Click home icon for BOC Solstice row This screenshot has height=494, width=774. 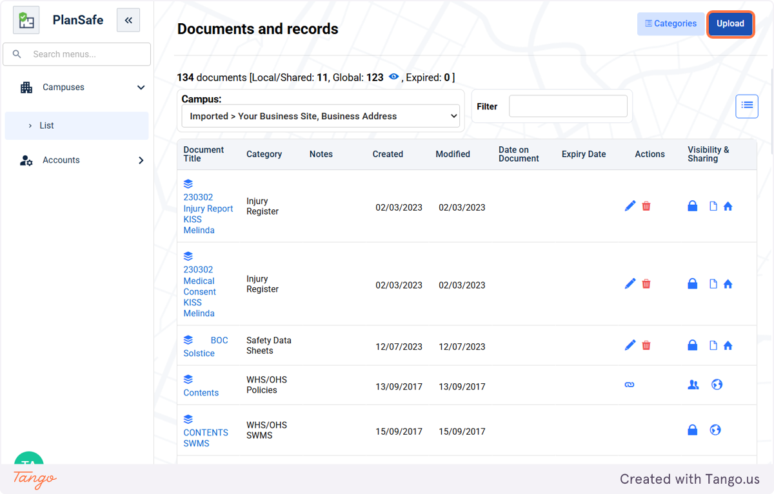coord(728,345)
